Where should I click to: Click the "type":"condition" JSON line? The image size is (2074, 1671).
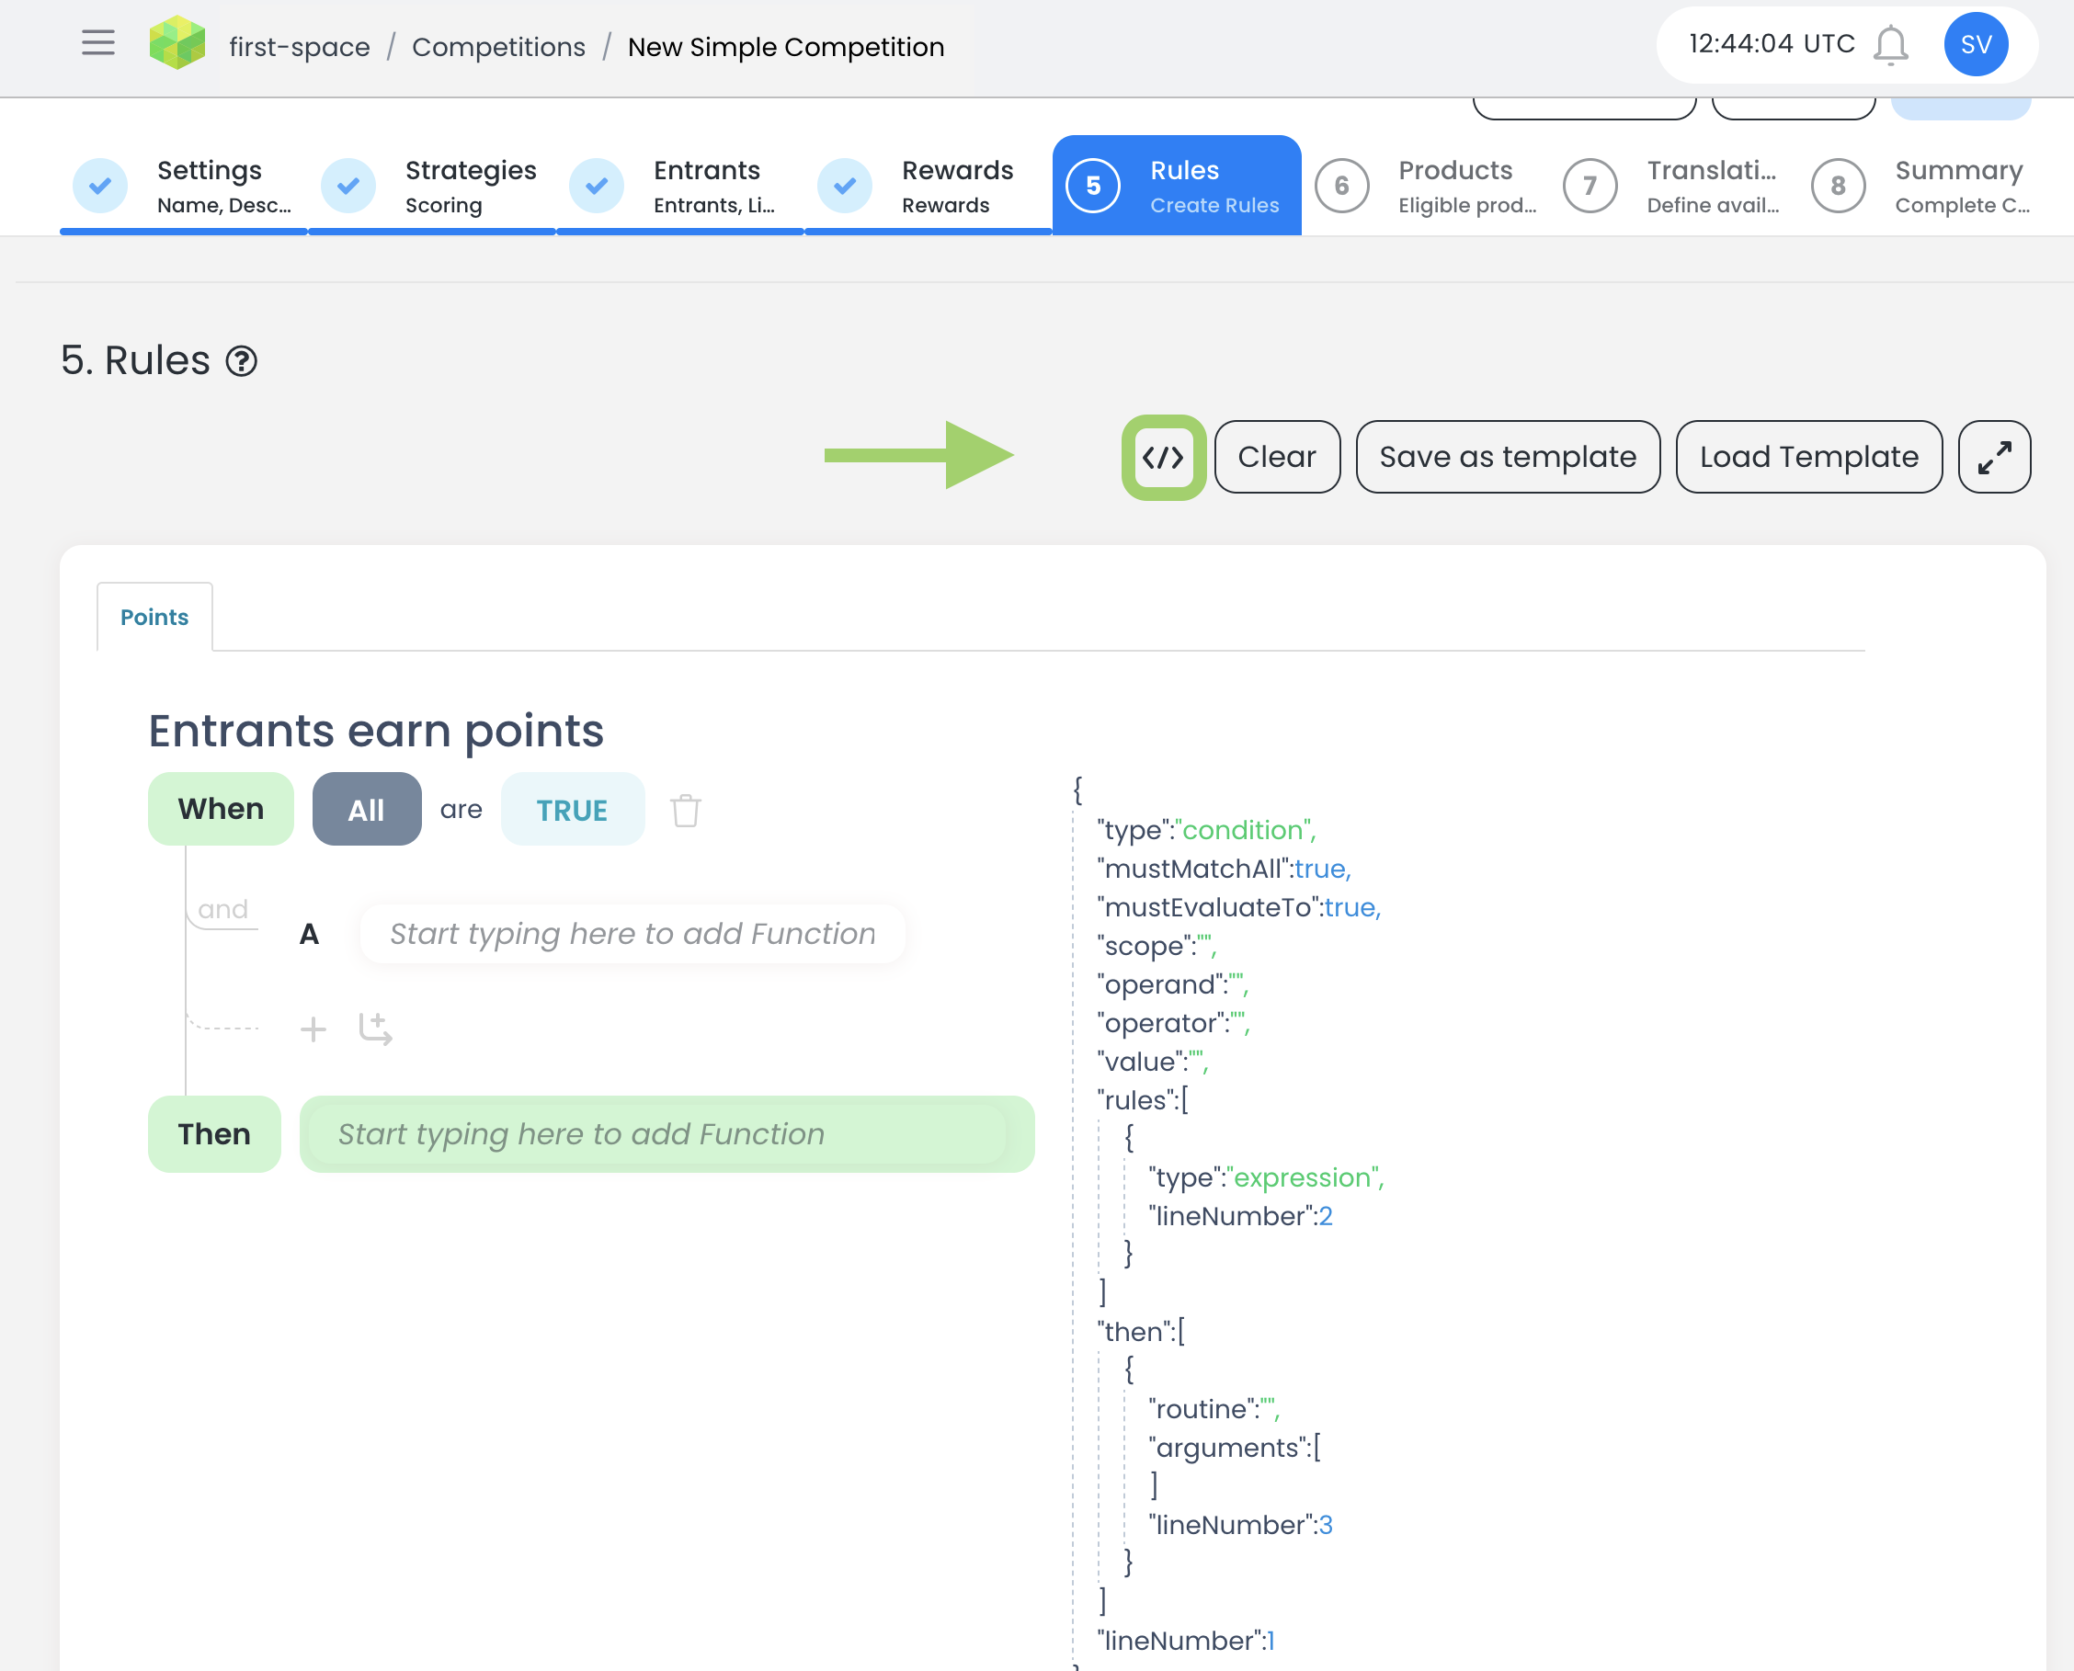pos(1206,830)
